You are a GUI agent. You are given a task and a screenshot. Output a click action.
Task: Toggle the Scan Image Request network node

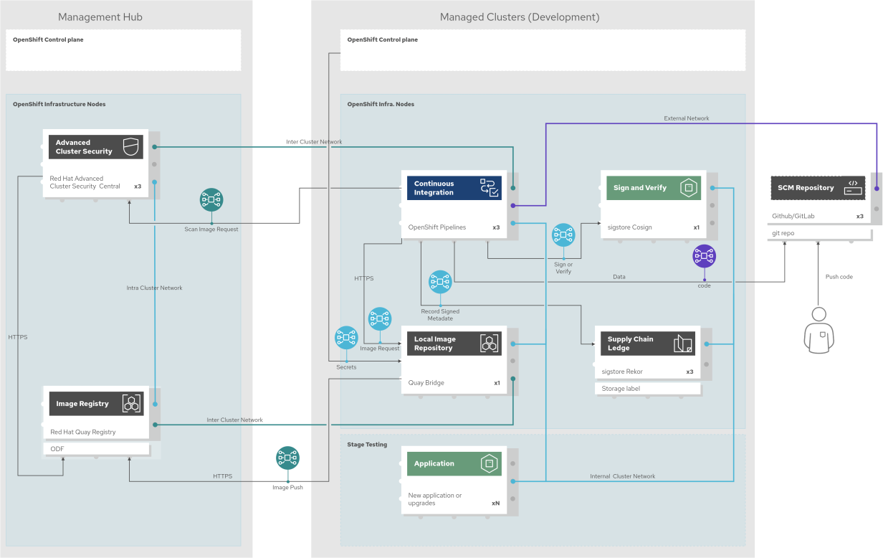211,200
